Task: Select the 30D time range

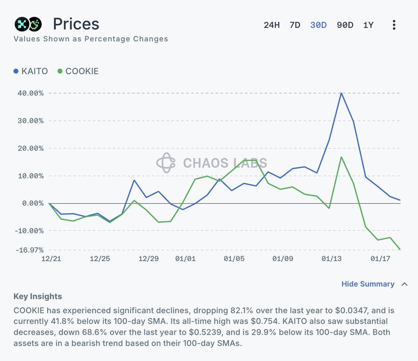Action: coord(318,25)
